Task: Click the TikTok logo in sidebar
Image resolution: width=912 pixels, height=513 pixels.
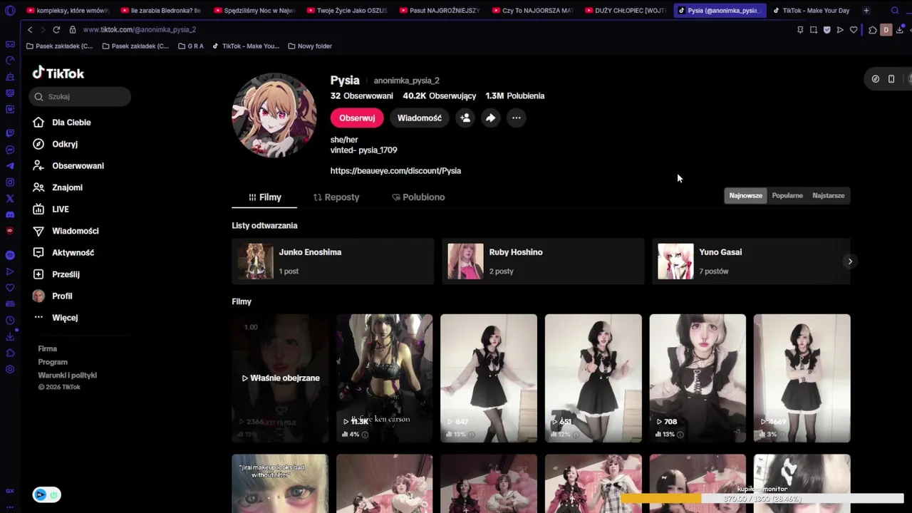Action: point(58,73)
